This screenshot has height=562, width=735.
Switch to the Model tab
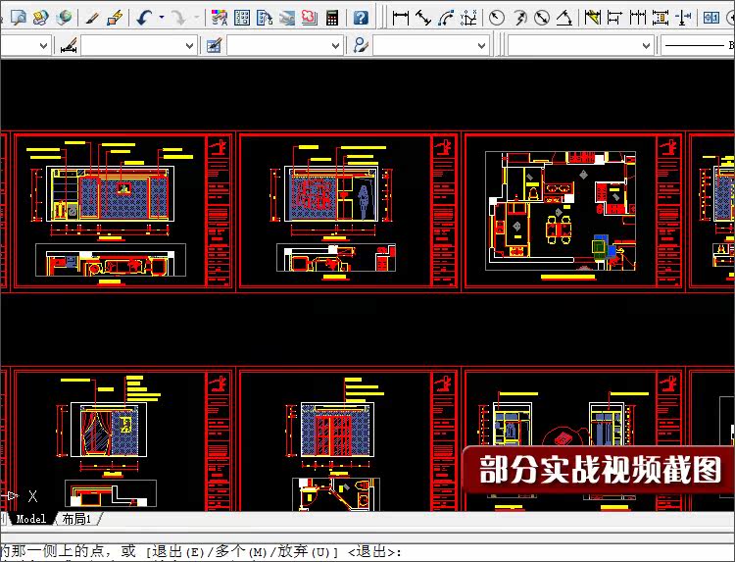(x=31, y=519)
